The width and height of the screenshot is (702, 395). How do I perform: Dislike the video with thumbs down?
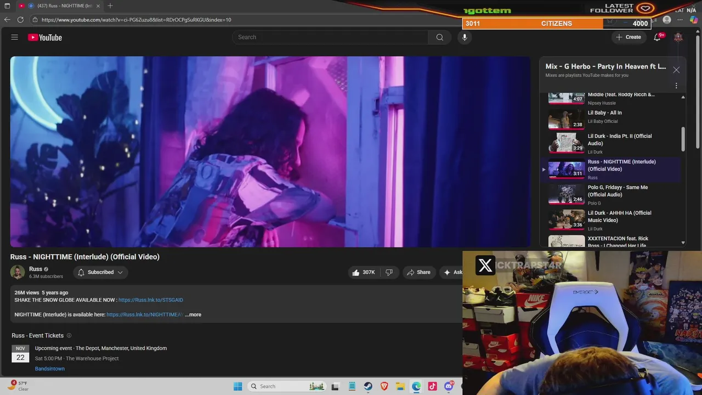click(x=389, y=272)
